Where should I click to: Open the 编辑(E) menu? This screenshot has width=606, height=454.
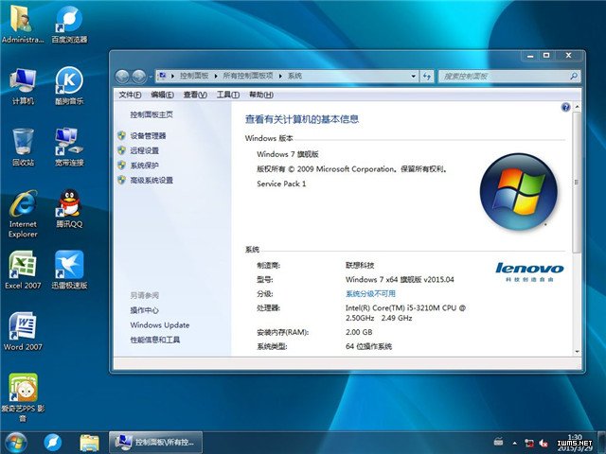coord(162,95)
